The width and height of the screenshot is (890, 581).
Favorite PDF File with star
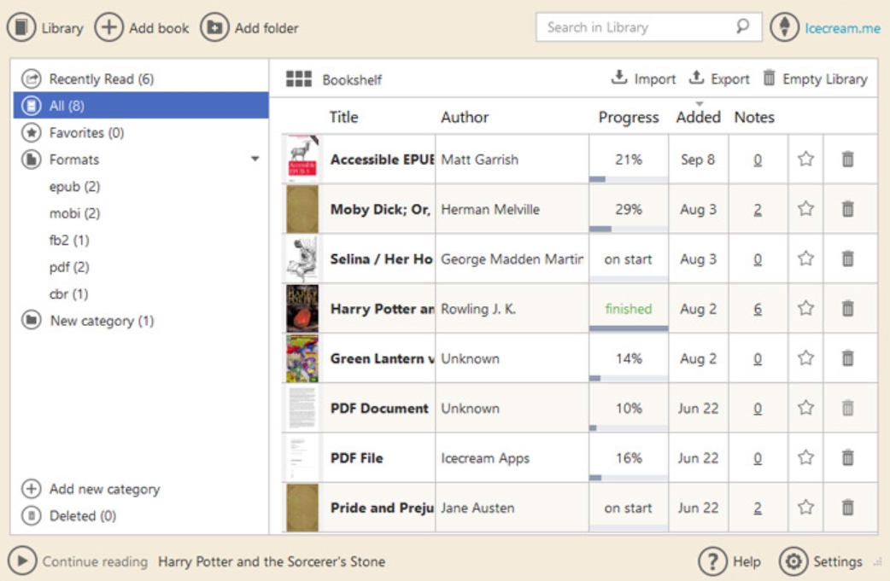(806, 457)
